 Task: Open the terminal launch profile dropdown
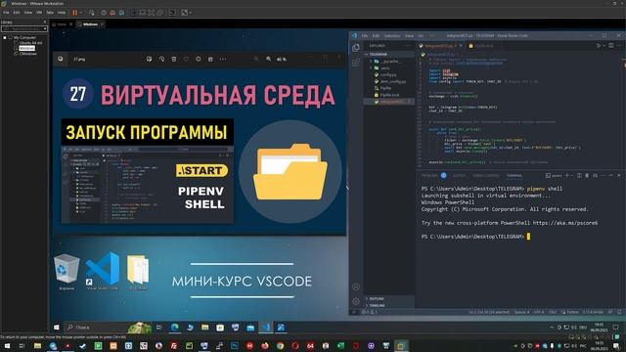(x=572, y=176)
